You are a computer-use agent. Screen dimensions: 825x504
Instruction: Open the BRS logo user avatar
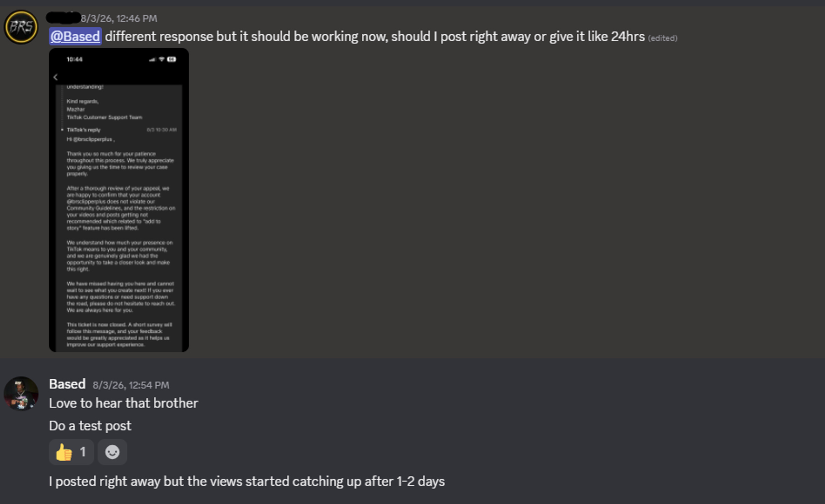(x=21, y=27)
